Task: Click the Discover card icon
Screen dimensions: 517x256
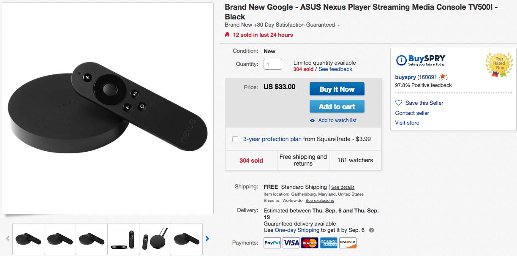Action: 348,243
